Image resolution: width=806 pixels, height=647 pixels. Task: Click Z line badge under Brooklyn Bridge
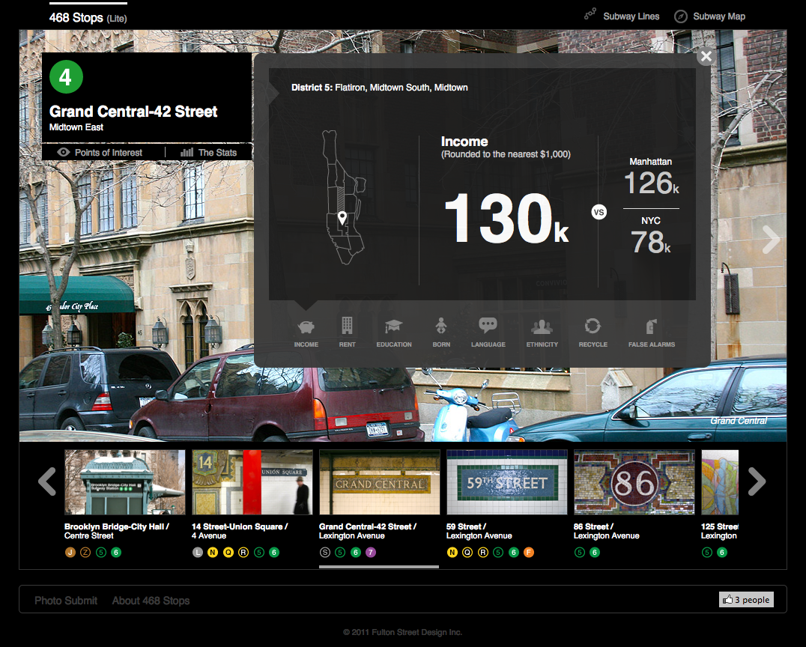click(x=85, y=553)
